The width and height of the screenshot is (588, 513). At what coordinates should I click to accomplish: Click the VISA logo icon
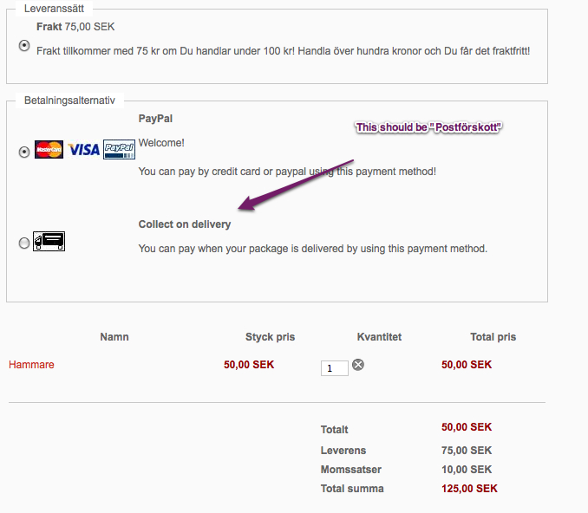pyautogui.click(x=84, y=150)
